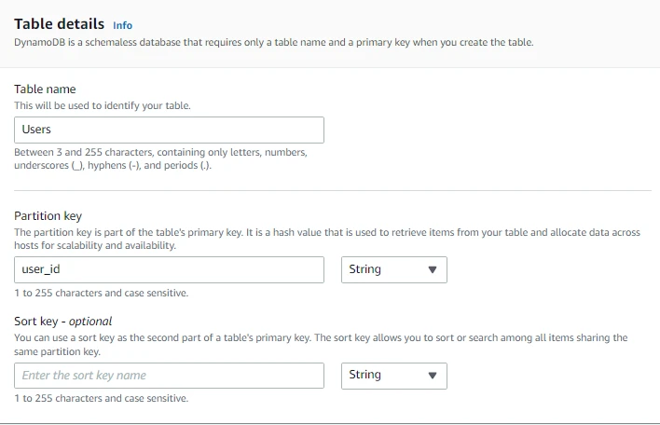Click the Table name field containing Users
This screenshot has width=660, height=425.
(169, 130)
